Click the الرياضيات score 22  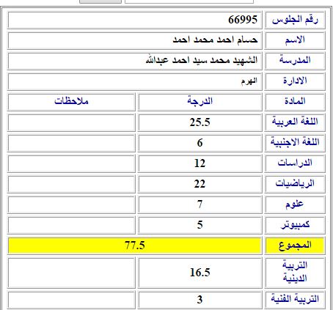click(x=200, y=184)
